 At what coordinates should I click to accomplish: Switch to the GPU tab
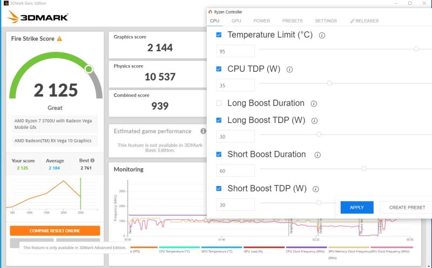click(x=236, y=21)
